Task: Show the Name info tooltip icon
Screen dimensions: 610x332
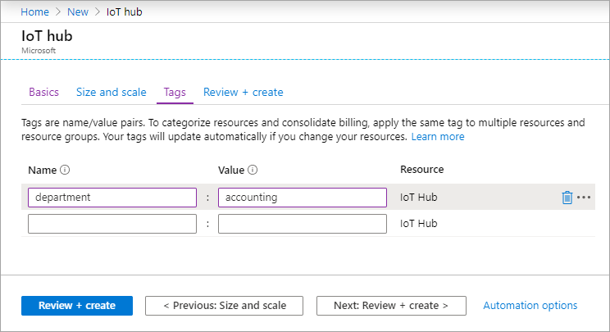Action: click(65, 171)
